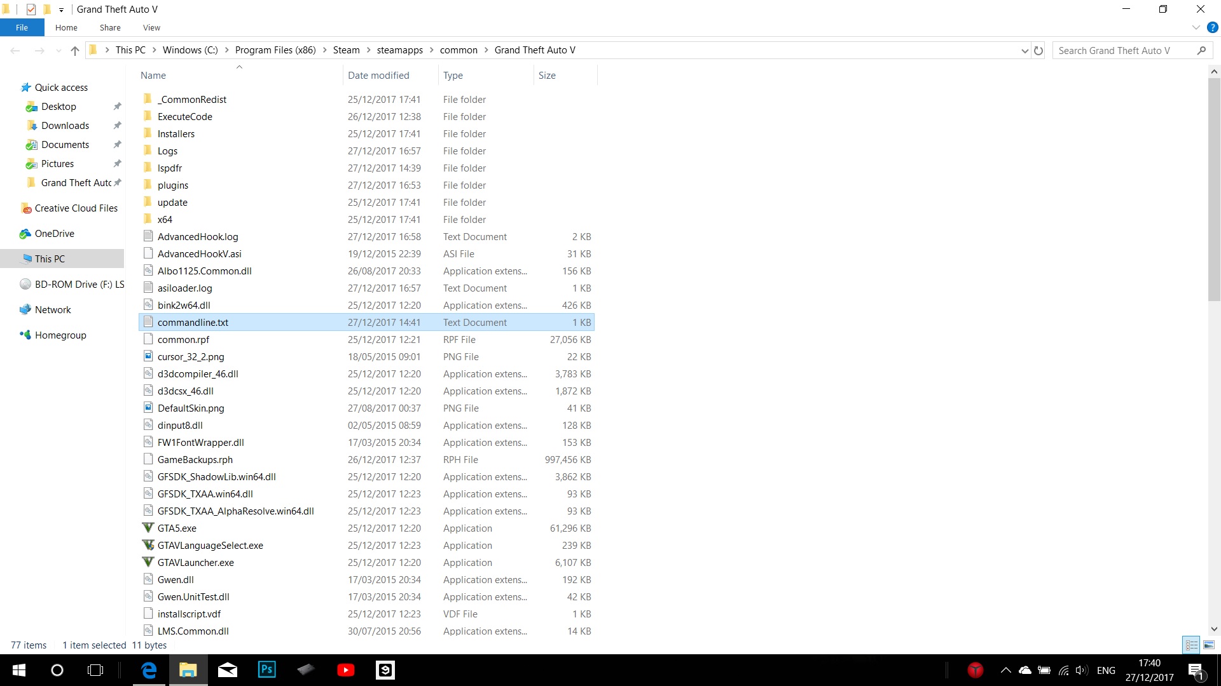Click the GTAVLauncher.exe file icon
The image size is (1221, 686).
tap(148, 562)
